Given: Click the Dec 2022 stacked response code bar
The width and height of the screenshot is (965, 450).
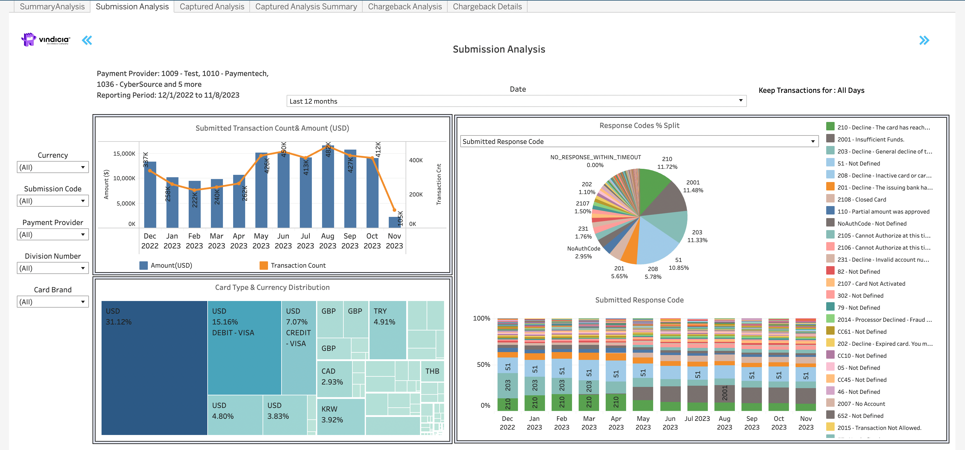Looking at the screenshot, I should (x=508, y=364).
